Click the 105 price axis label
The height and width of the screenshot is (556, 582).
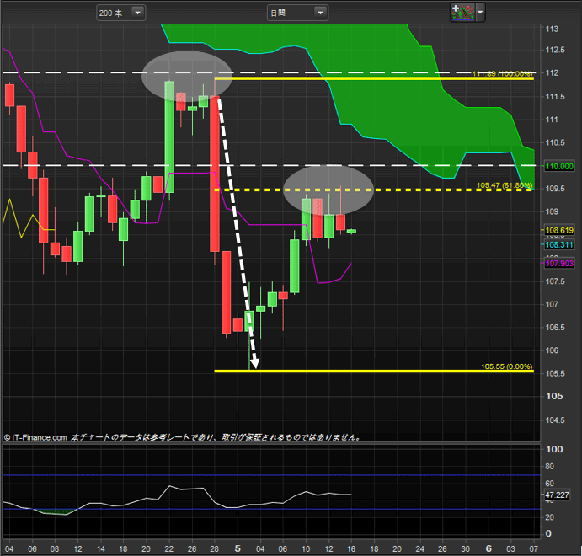[554, 396]
